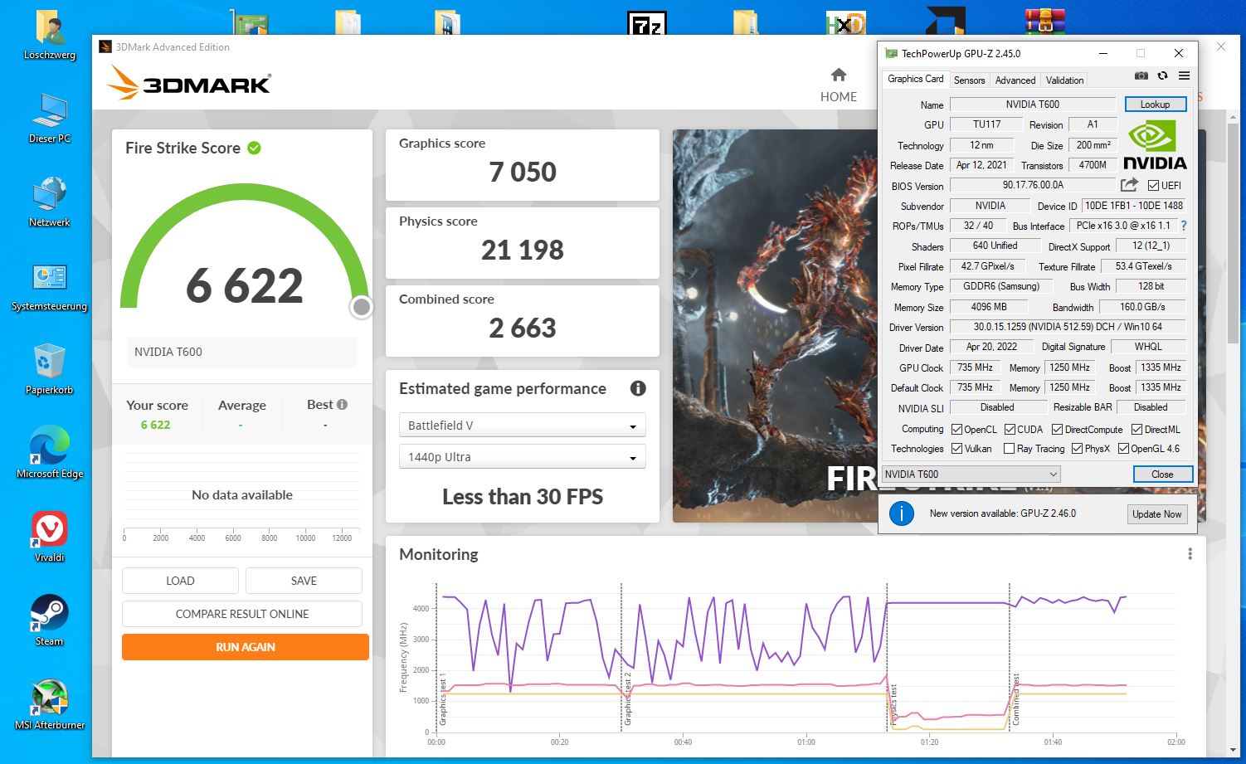Switch to the Advanced tab
Image resolution: width=1246 pixels, height=764 pixels.
pyautogui.click(x=1015, y=80)
